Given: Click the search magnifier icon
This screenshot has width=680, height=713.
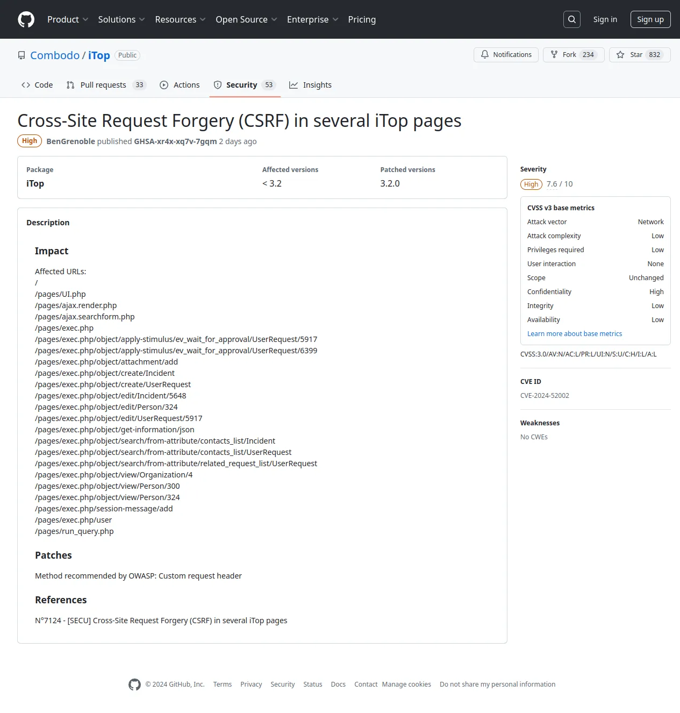Looking at the screenshot, I should (x=572, y=19).
